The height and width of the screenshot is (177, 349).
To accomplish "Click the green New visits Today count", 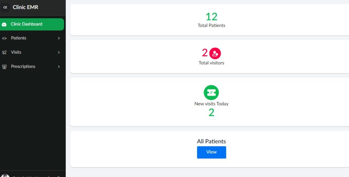I will [211, 113].
